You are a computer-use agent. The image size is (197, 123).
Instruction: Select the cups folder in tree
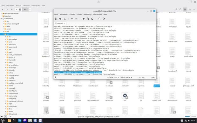10,104
